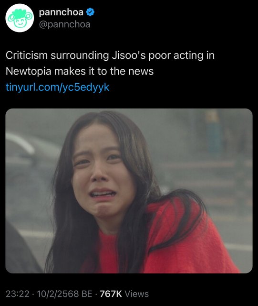Click the name Jisoo's in tweet text

[x=129, y=55]
